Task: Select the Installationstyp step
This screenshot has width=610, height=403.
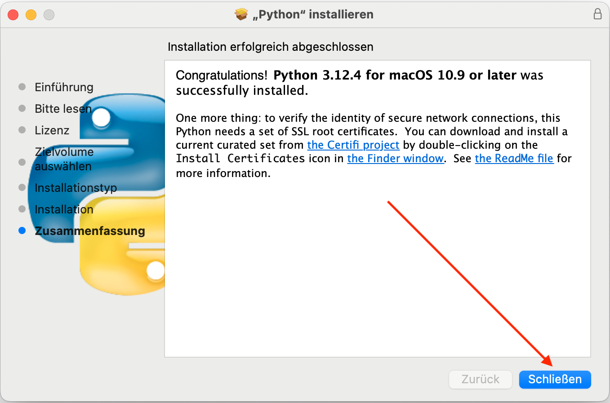Action: coord(76,187)
